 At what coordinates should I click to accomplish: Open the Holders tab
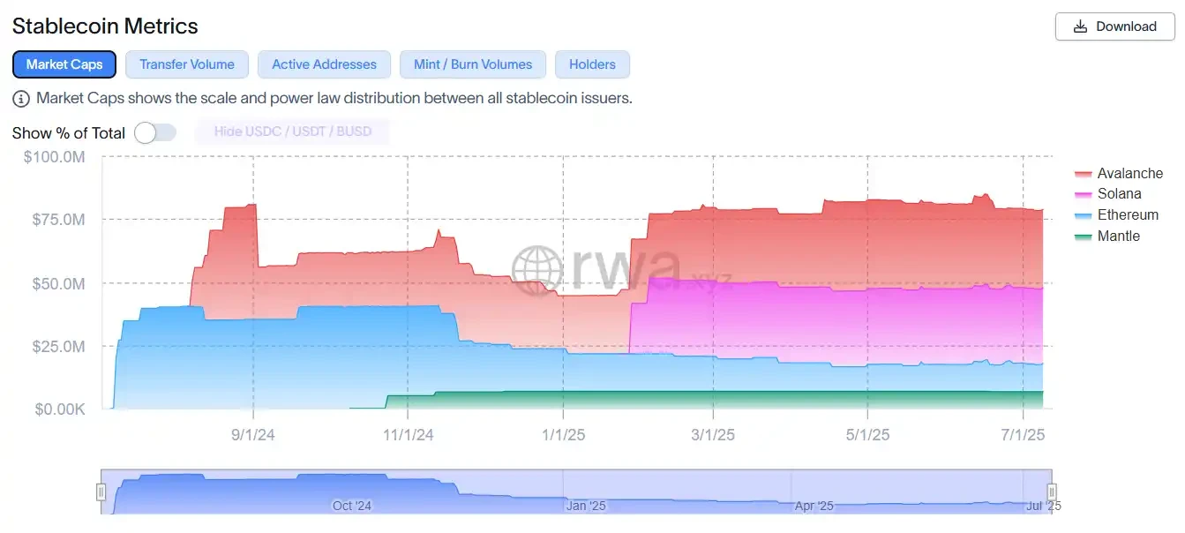pyautogui.click(x=592, y=64)
